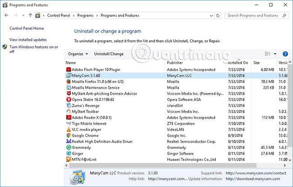The image size is (293, 187).
Task: Expand breadcrumb chevron after Programs
Action: [97, 16]
